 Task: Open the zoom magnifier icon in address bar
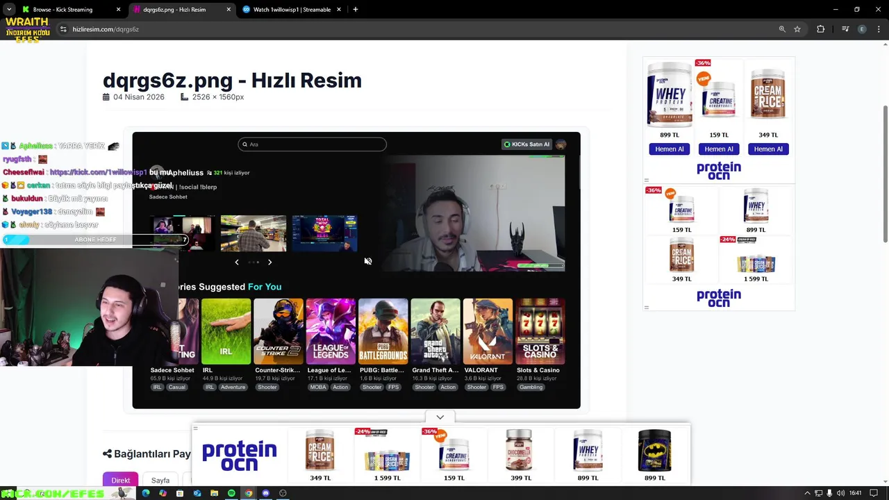(x=782, y=29)
